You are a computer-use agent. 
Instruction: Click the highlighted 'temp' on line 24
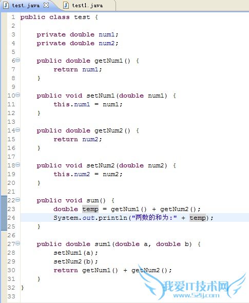(198, 218)
